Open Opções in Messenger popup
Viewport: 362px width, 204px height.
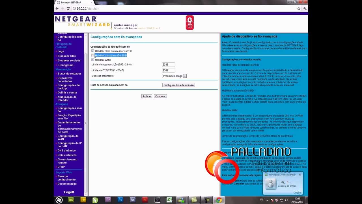(x=297, y=193)
